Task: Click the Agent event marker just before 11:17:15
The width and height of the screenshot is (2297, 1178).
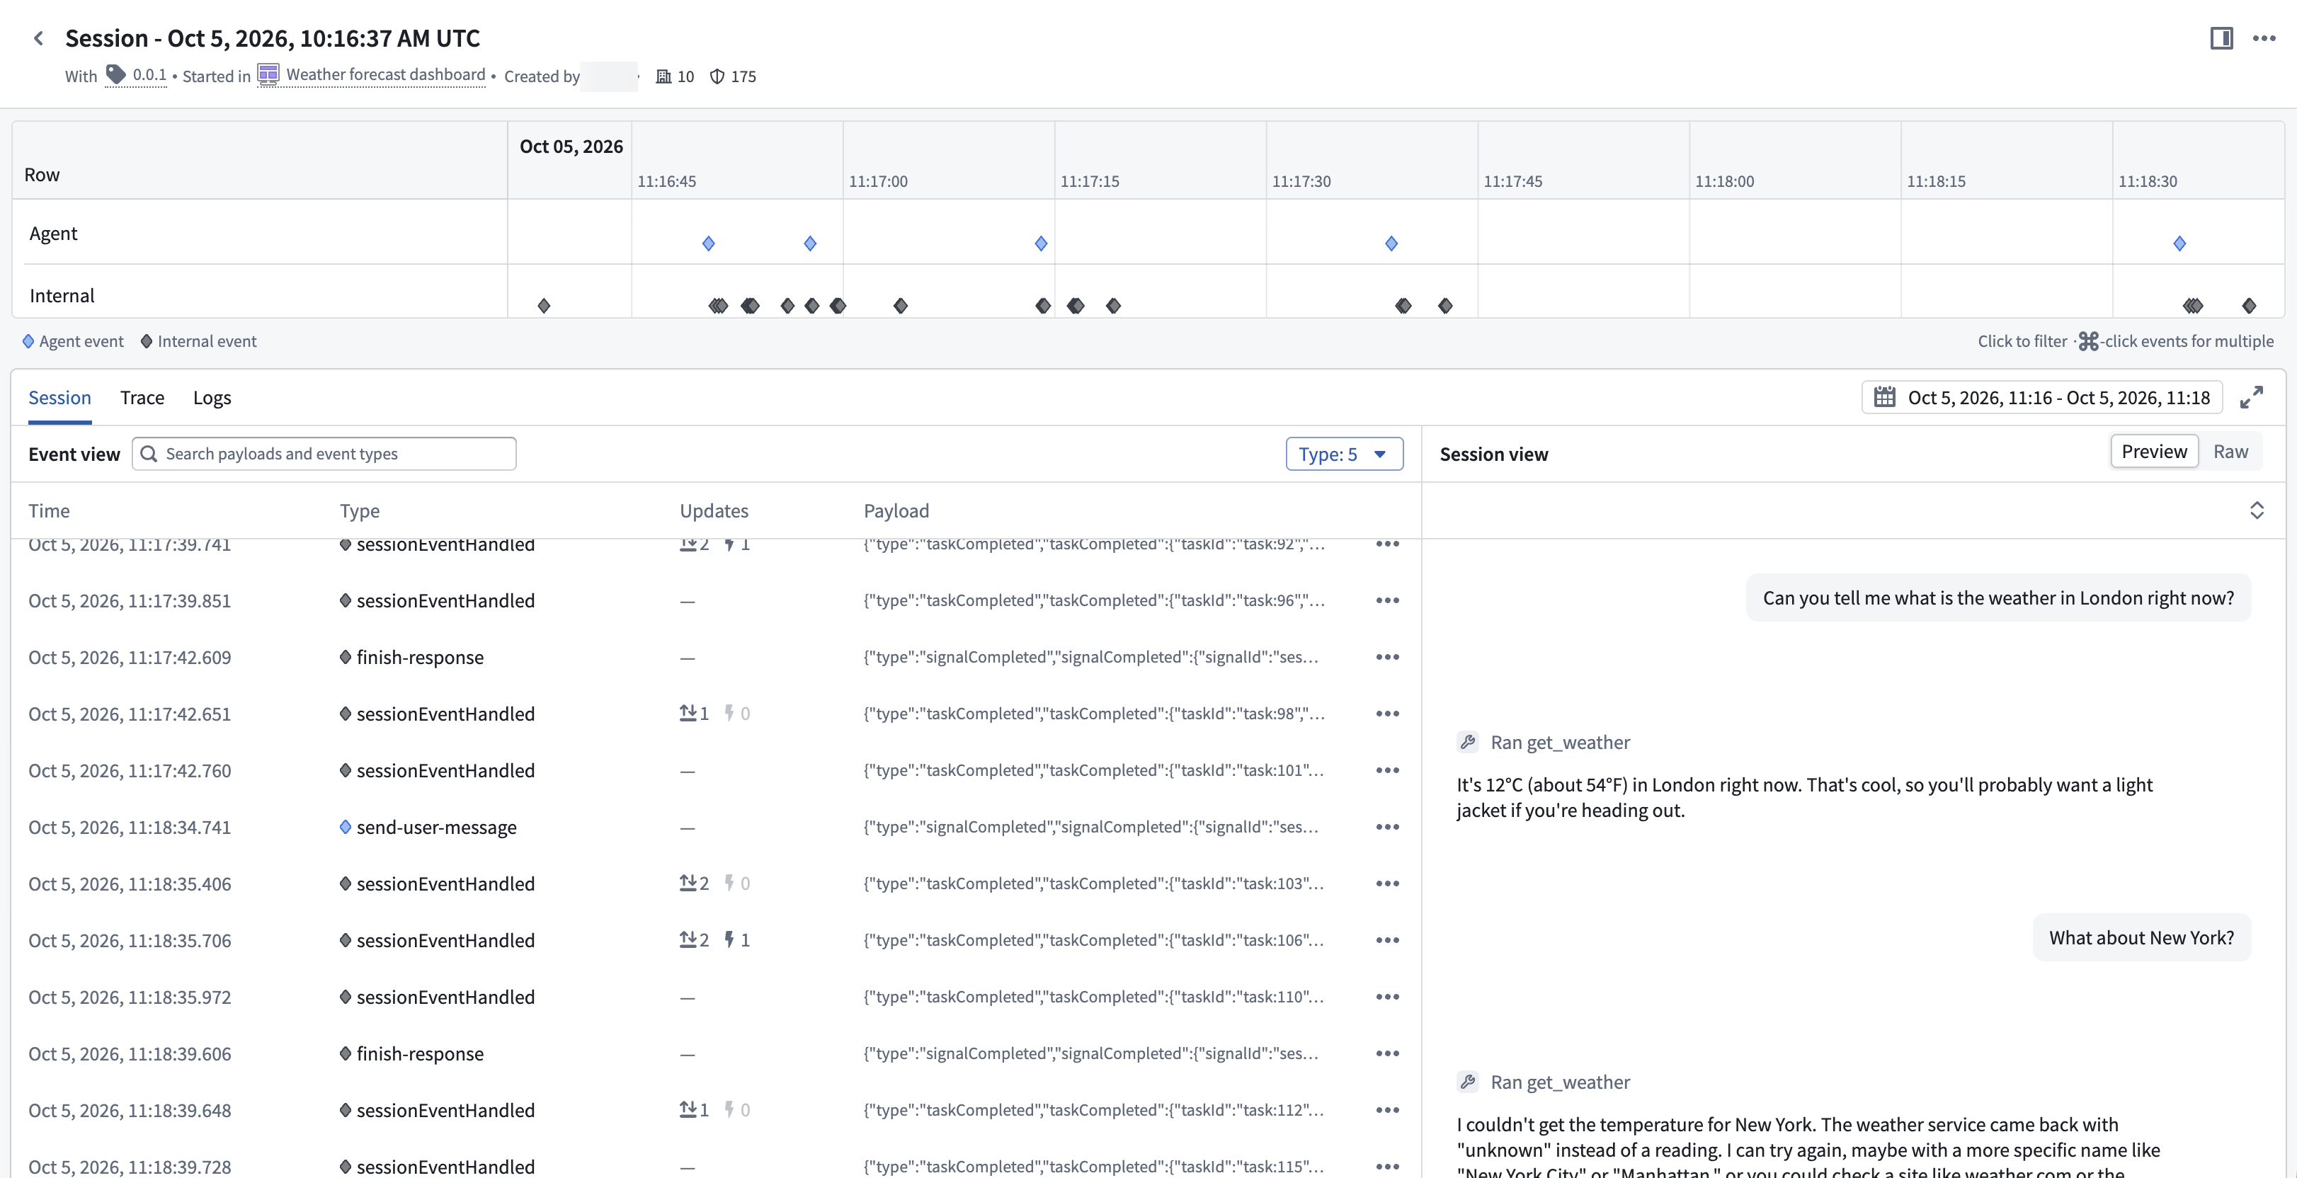Action: click(1041, 244)
